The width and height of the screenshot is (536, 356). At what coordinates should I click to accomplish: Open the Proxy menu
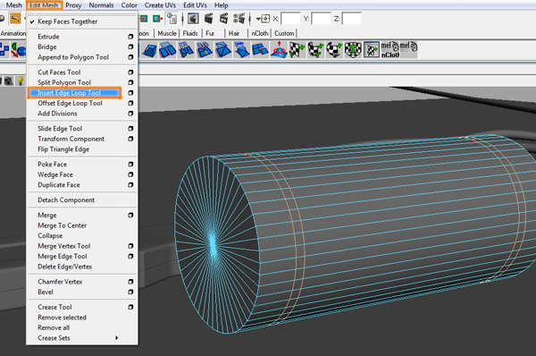(x=73, y=5)
